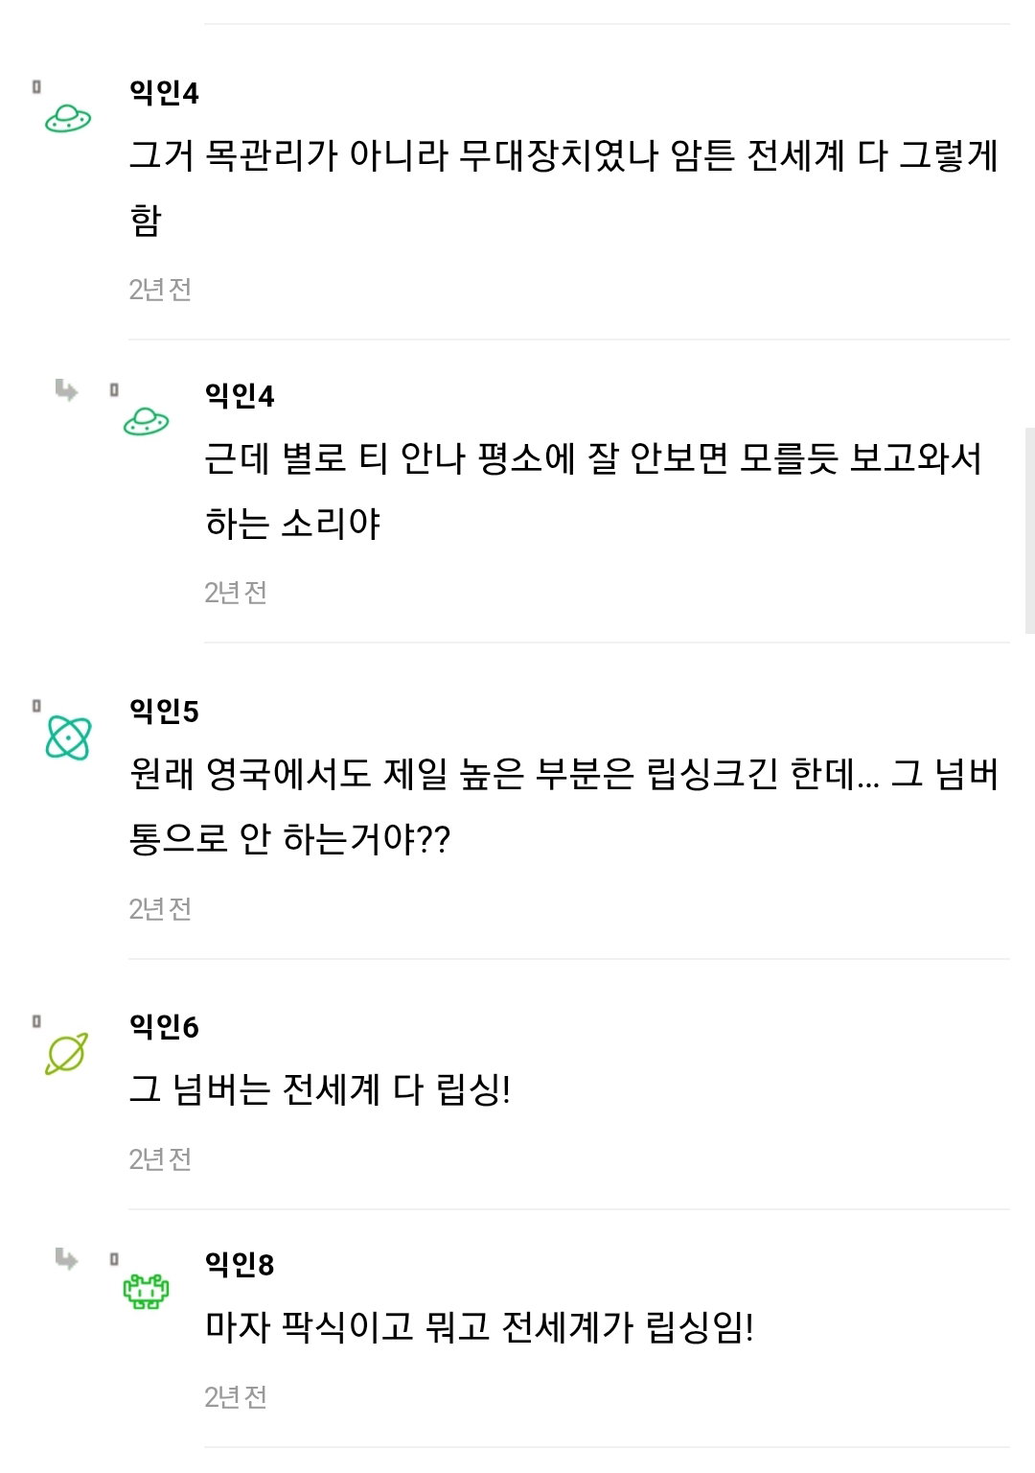1035x1473 pixels.
Task: Select the 익인6 username
Action: [164, 1026]
